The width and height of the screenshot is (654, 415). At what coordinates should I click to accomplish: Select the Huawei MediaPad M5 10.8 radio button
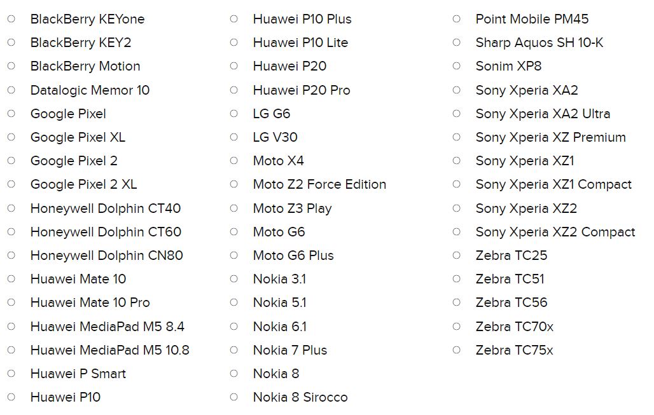(x=11, y=350)
